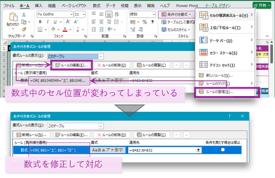275x178 pixels.
Task: Toggle Underline formatting
Action: 55,22
